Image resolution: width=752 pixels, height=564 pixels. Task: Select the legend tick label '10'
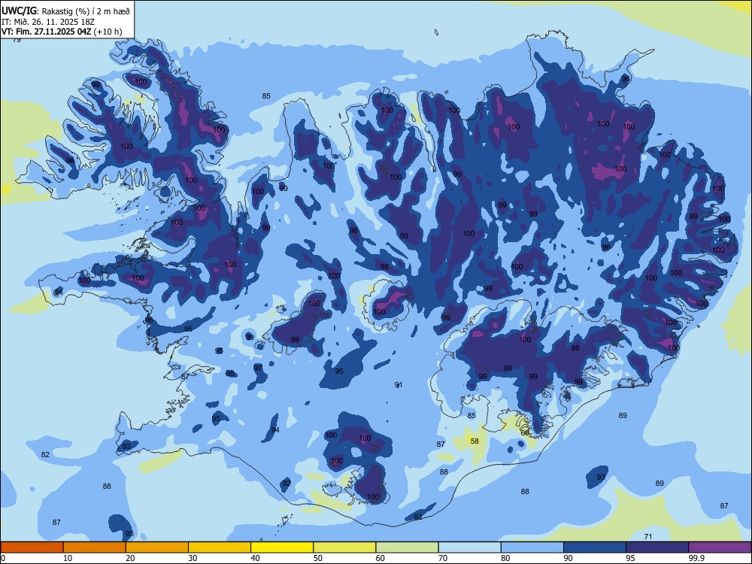(x=68, y=558)
